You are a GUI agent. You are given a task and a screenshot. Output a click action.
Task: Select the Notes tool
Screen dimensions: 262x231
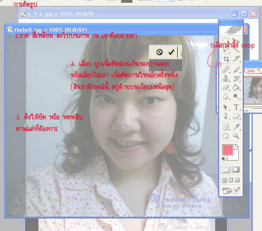[x=226, y=127]
